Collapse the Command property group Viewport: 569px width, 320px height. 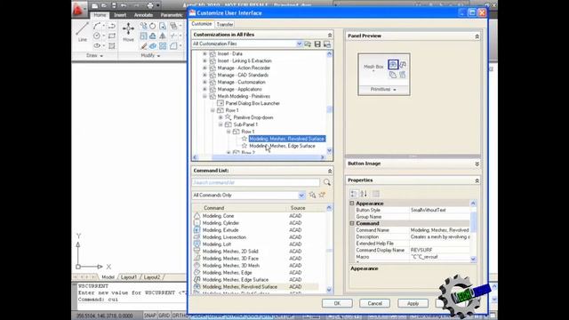(x=352, y=223)
